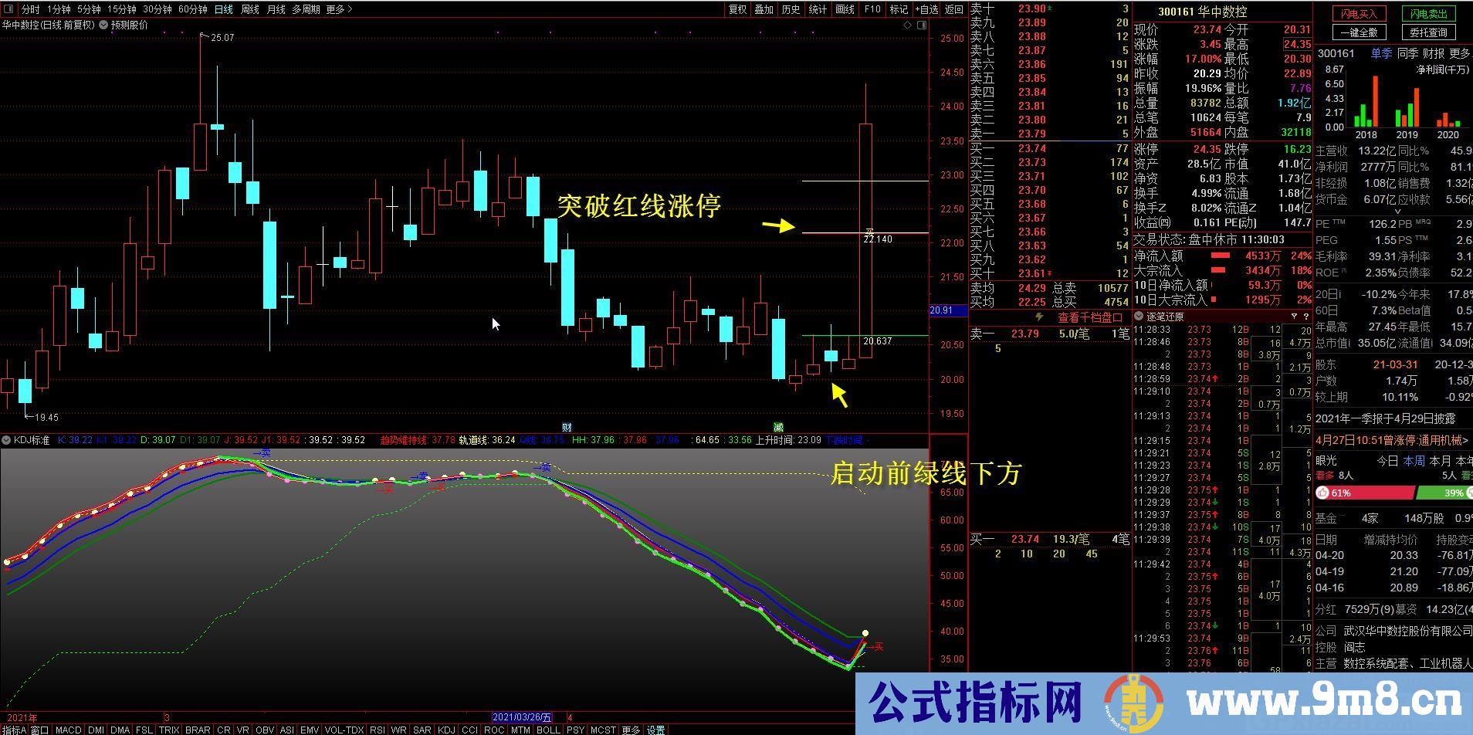This screenshot has width=1473, height=735.
Task: Switch indicator to RSI
Action: point(378,730)
